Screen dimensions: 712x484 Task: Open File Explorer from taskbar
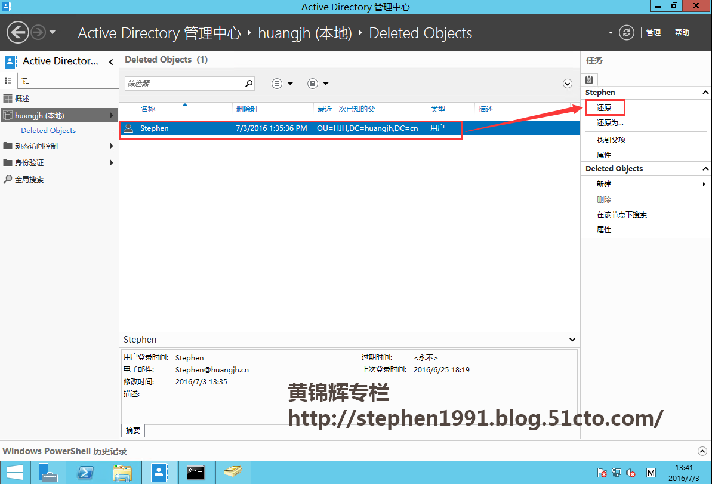pyautogui.click(x=122, y=473)
